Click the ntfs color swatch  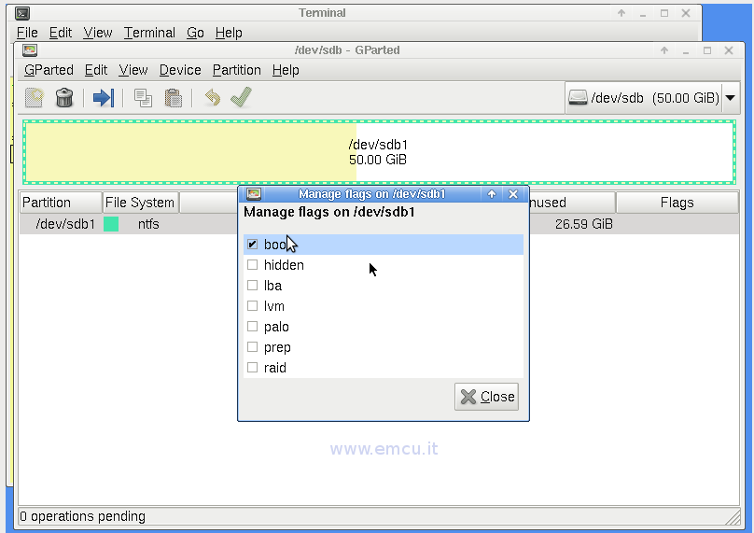pos(111,224)
